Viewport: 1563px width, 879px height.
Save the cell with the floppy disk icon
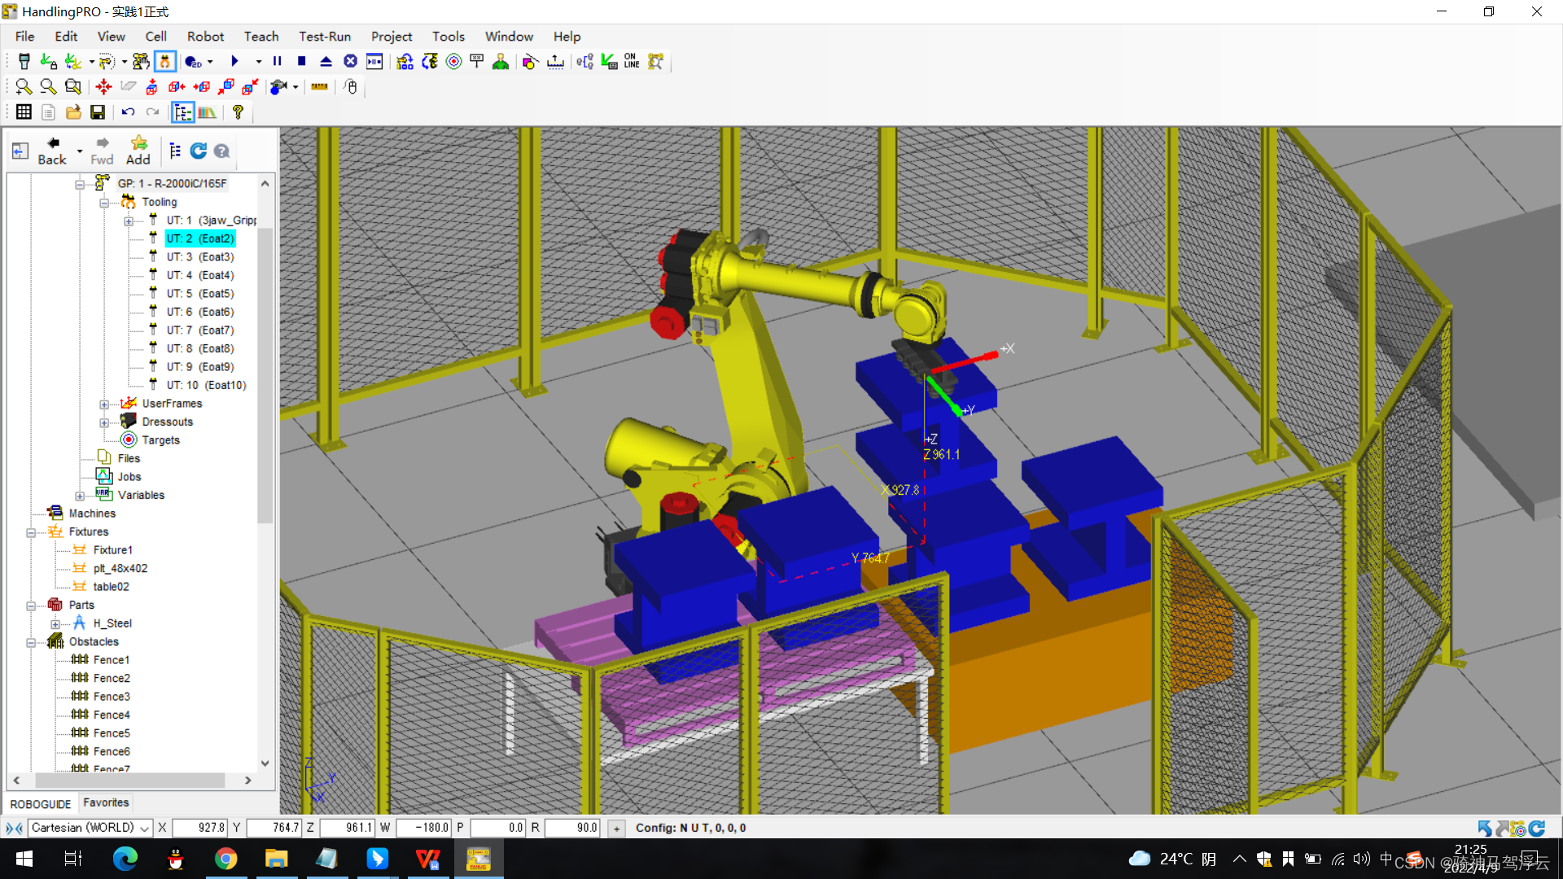(98, 112)
